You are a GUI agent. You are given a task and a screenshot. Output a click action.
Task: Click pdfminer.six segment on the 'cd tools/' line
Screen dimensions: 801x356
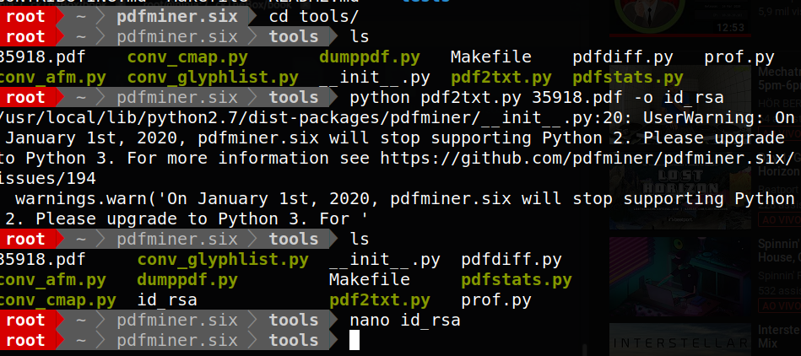coord(177,16)
